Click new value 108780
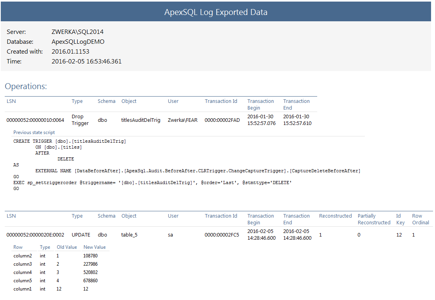Screen dimensions: 435x300 [x=91, y=256]
